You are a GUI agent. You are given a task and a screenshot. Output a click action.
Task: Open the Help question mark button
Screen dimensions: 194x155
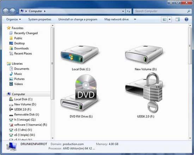point(186,19)
